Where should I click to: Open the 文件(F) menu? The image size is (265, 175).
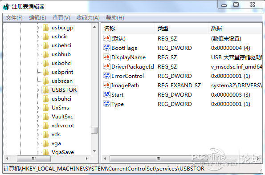click(x=14, y=18)
